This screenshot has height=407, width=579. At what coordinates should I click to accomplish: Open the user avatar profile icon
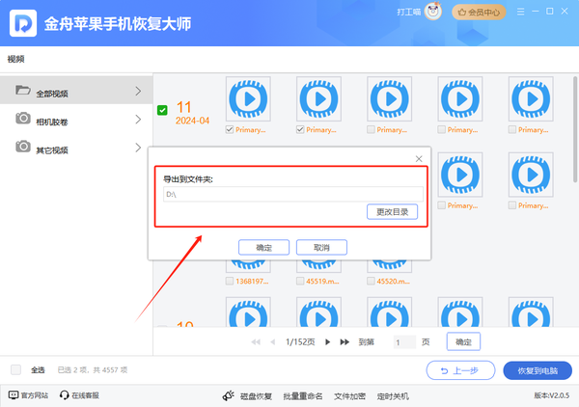[x=433, y=12]
